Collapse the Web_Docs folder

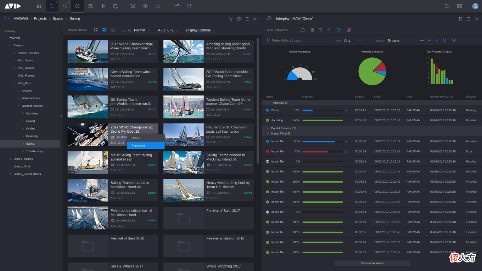click(15, 83)
